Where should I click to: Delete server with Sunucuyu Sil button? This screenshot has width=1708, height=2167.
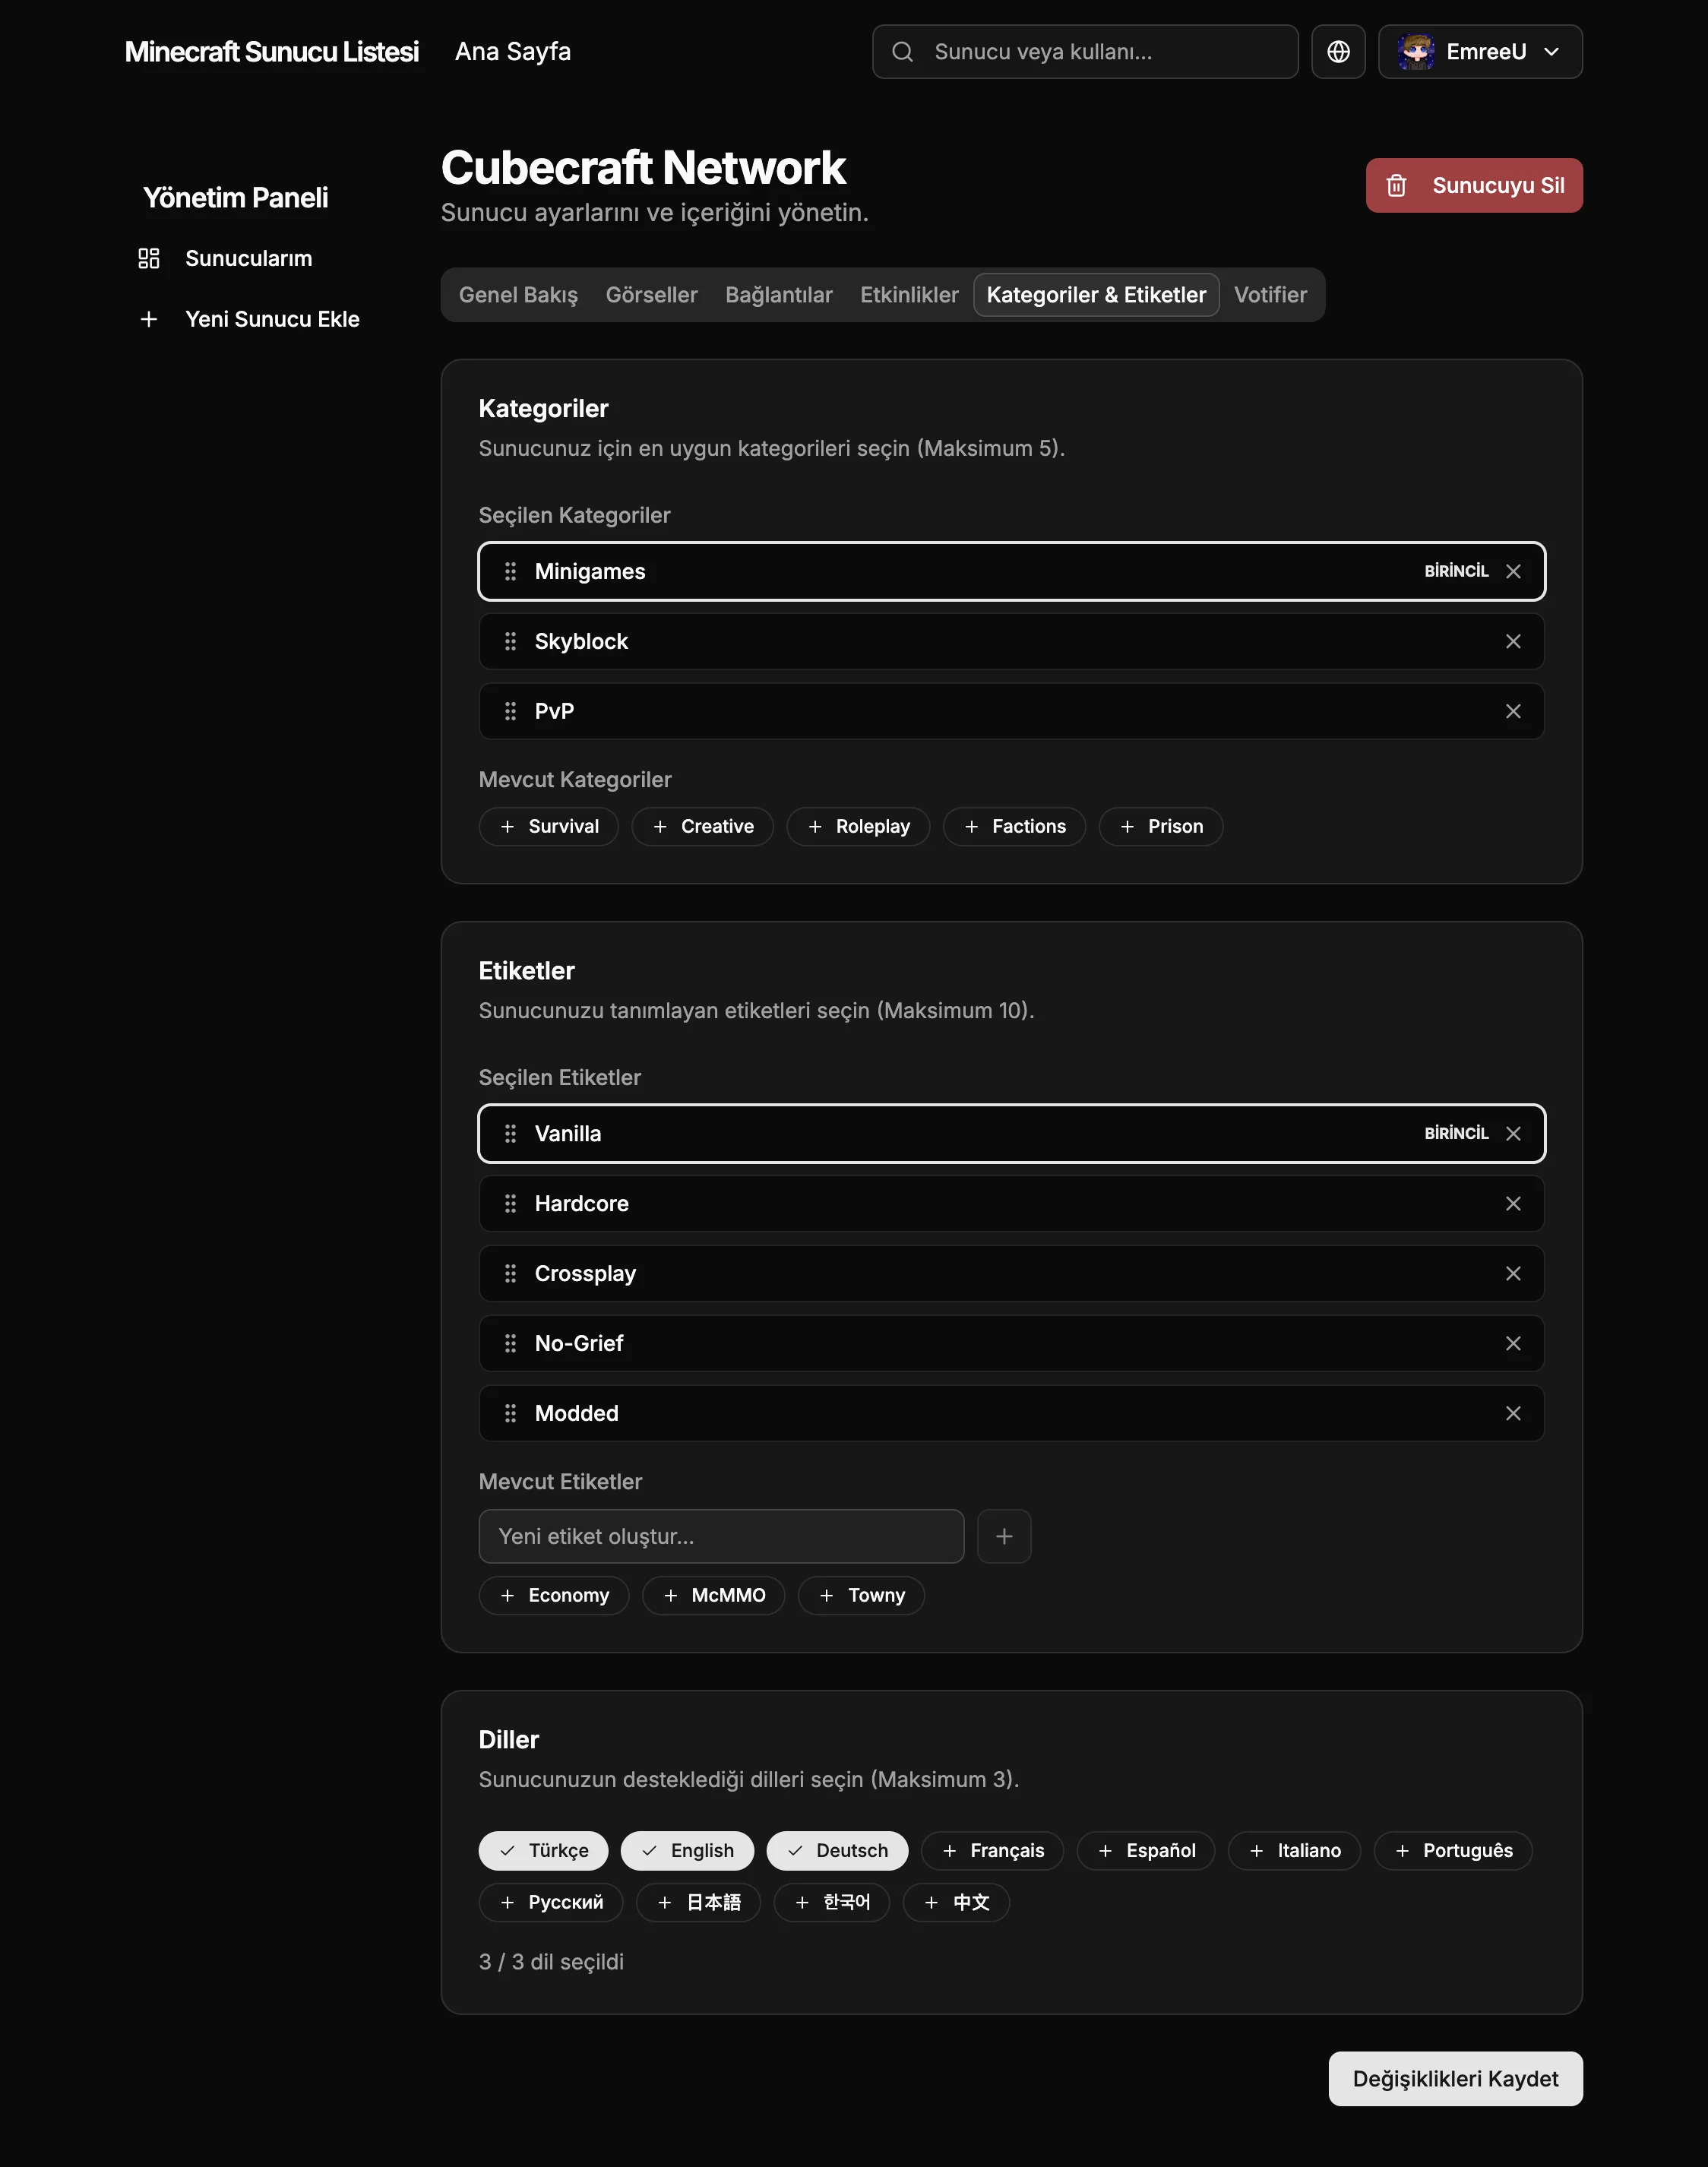[1474, 185]
